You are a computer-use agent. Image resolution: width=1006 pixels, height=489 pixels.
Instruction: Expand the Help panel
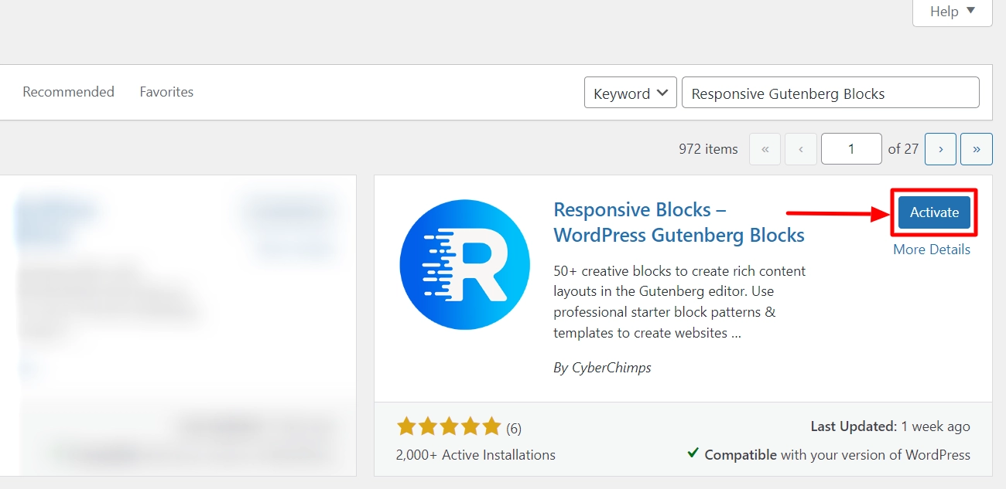(953, 12)
